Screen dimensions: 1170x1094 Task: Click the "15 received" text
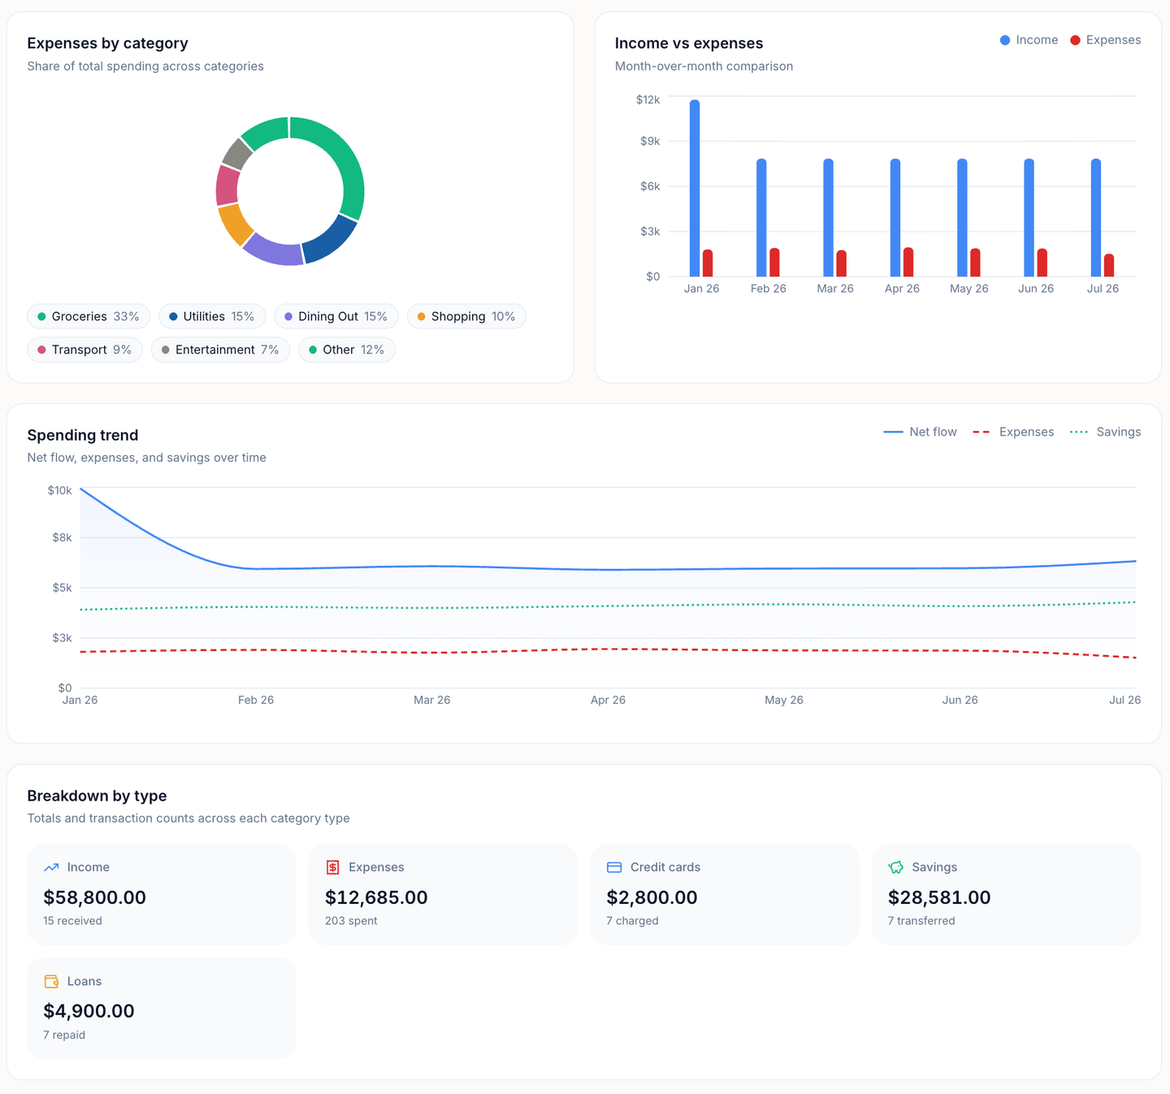[x=72, y=921]
